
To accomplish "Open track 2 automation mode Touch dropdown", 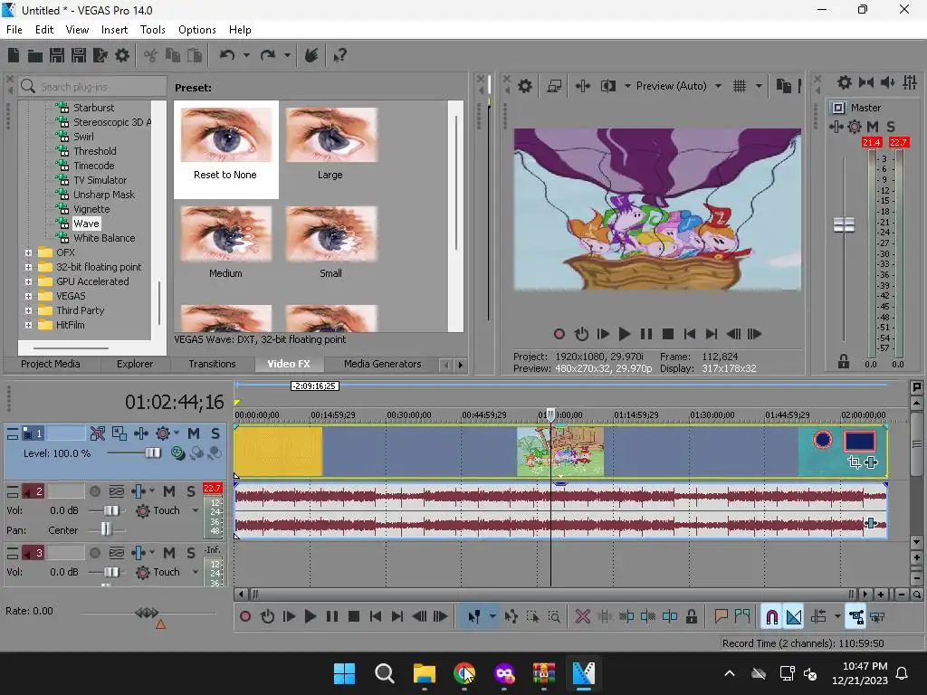I will point(196,510).
